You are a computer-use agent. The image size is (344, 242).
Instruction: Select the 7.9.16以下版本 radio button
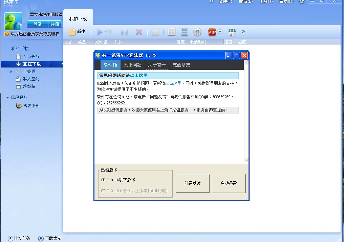(103, 180)
